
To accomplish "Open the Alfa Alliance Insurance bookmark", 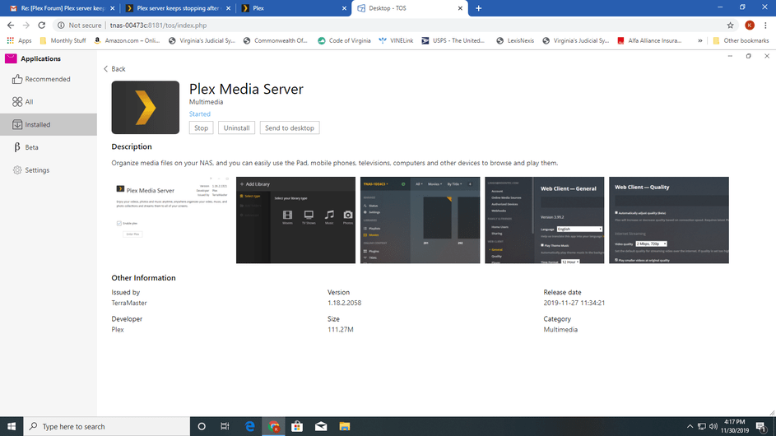I will pos(650,40).
